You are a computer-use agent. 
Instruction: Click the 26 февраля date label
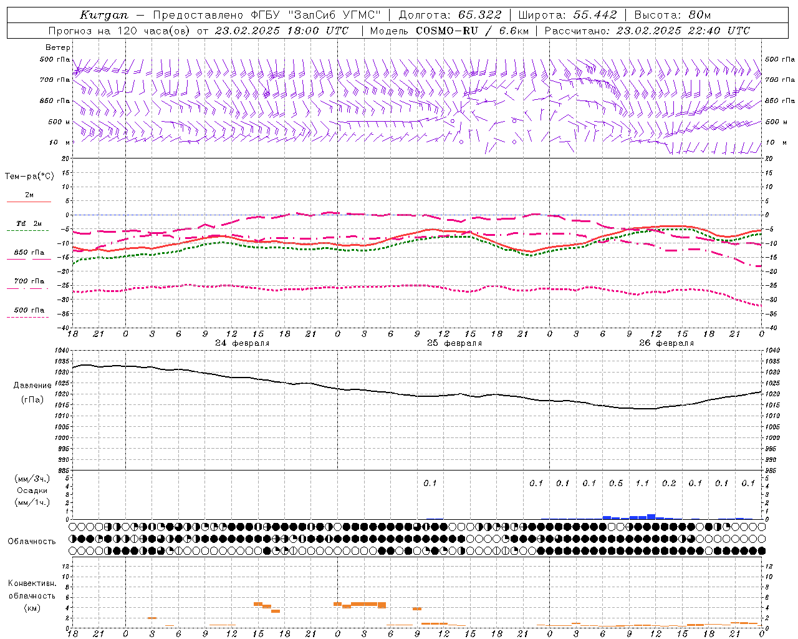(666, 343)
